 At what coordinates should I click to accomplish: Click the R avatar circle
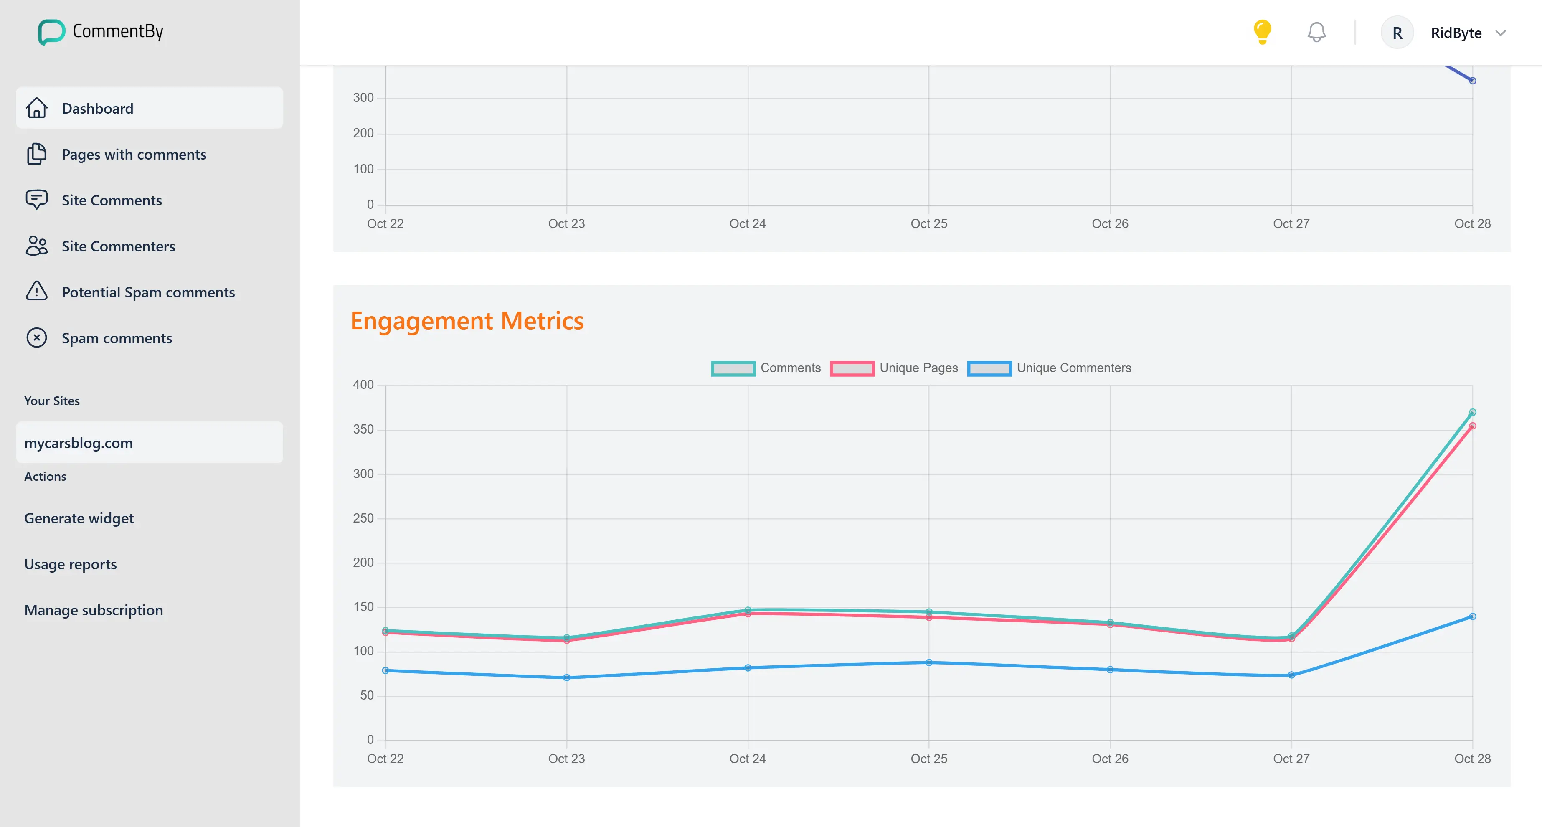tap(1397, 32)
